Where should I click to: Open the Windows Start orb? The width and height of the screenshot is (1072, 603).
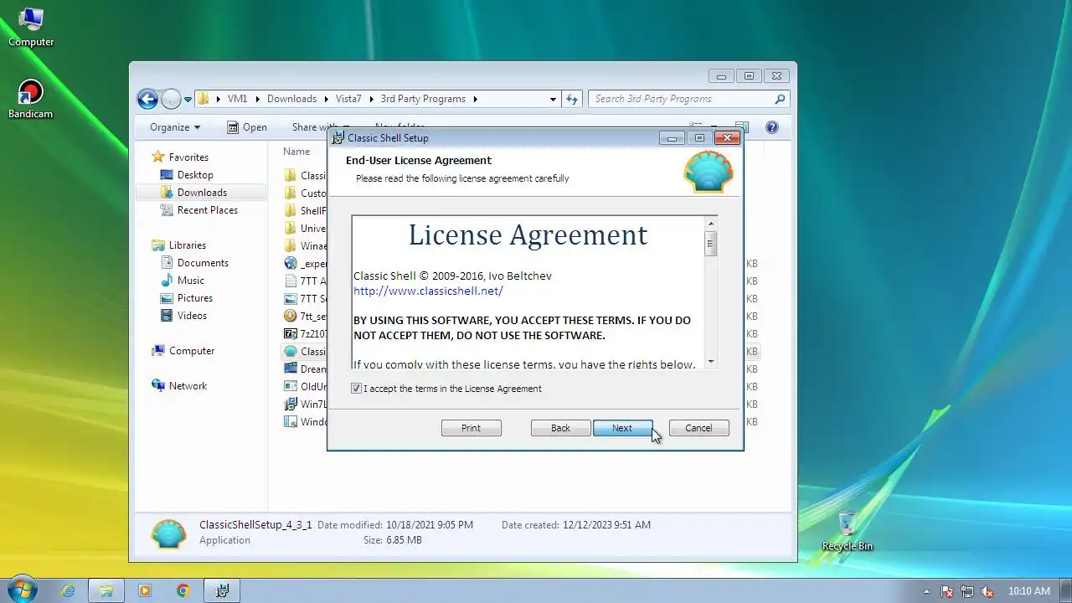[22, 590]
